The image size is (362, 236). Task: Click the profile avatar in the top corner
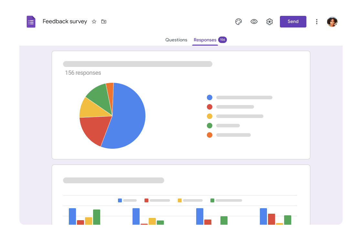click(x=332, y=21)
